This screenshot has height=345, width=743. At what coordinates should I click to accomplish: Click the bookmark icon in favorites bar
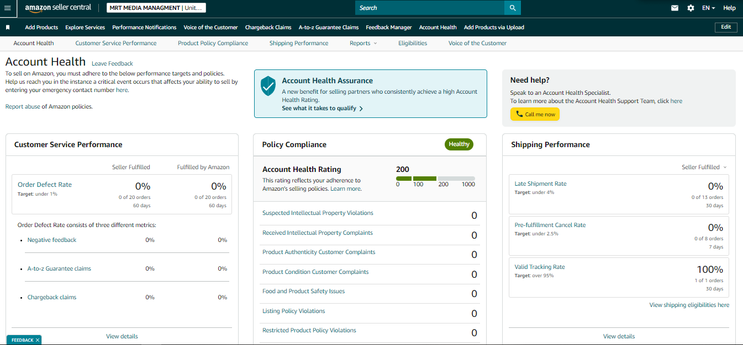8,27
